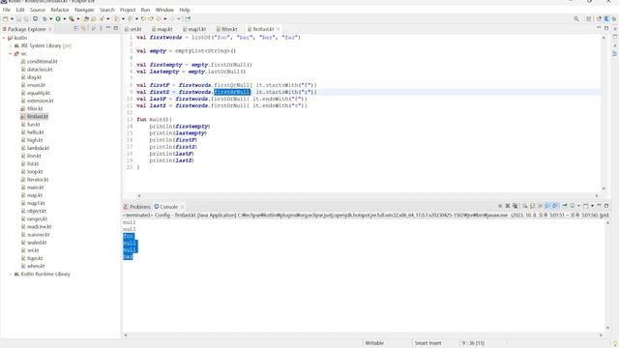Click the Clear Console icon
Image resolution: width=619 pixels, height=348 pixels.
coord(524,206)
